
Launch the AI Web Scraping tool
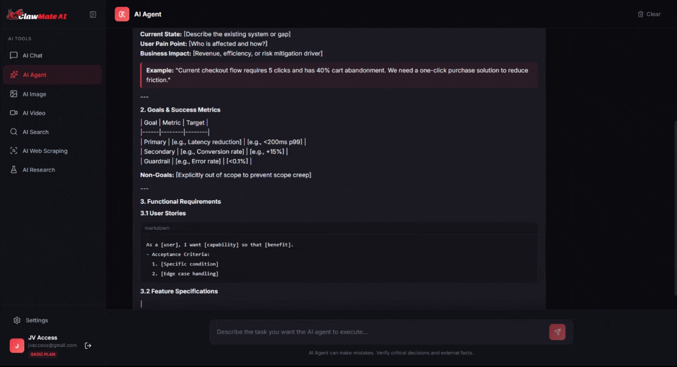[x=45, y=151]
